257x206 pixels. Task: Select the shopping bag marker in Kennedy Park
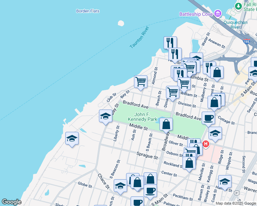tap(166, 124)
